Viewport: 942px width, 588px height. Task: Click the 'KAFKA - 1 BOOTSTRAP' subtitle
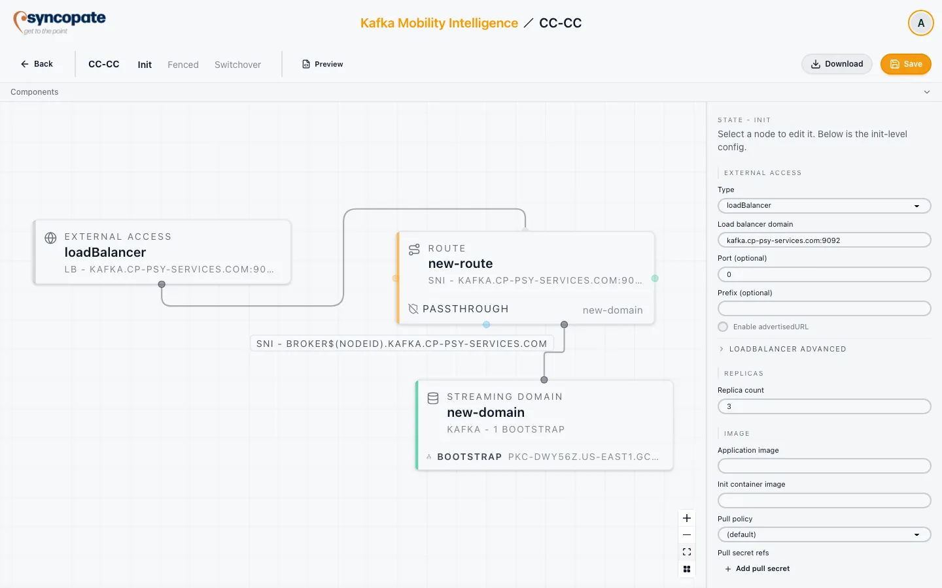click(506, 429)
